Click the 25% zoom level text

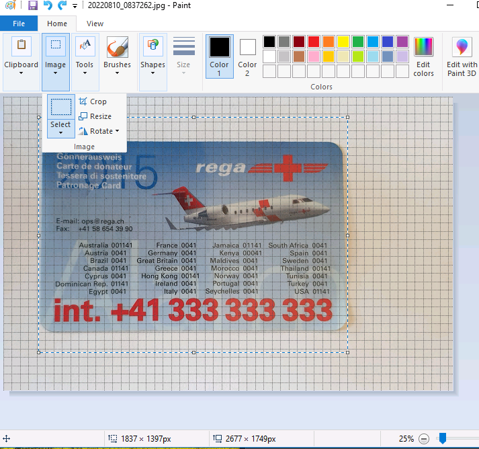coord(406,439)
